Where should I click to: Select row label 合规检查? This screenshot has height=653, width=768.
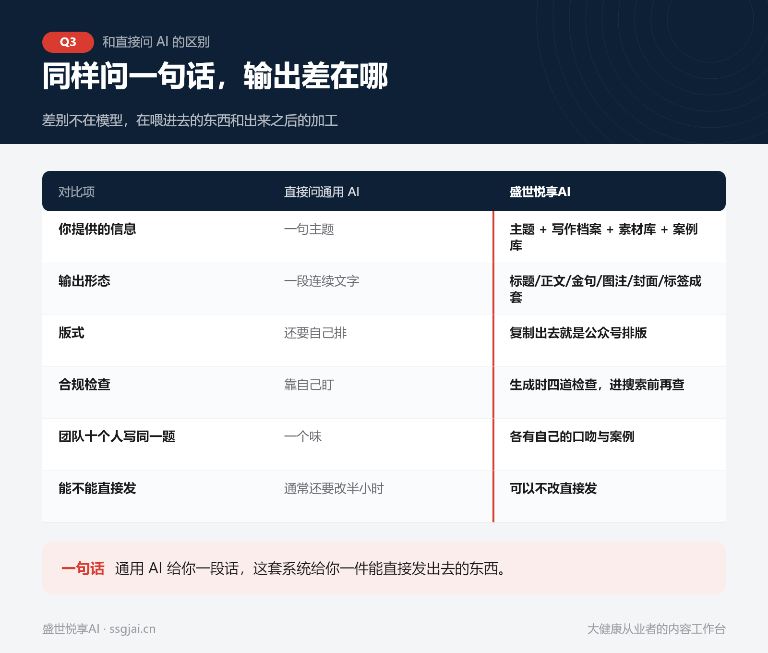pos(84,385)
